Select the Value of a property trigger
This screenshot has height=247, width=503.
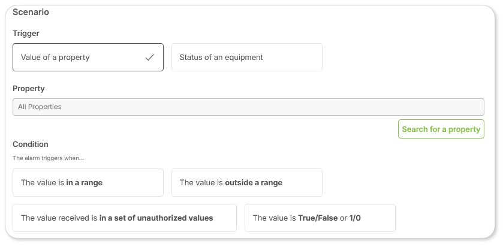(88, 57)
